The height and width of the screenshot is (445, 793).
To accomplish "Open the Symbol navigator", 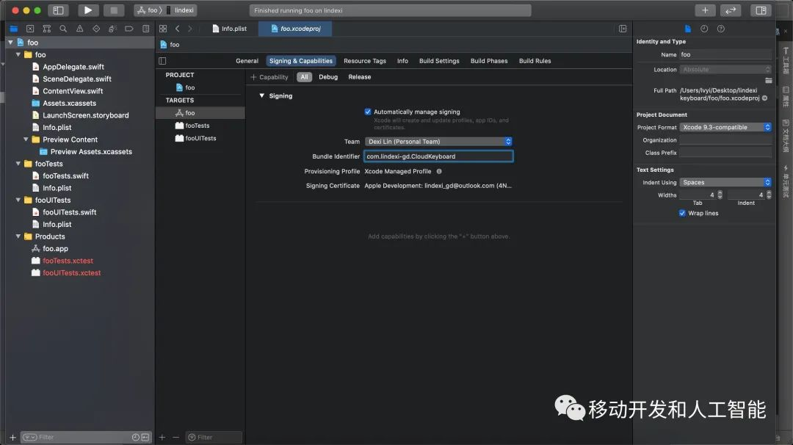I will click(46, 29).
